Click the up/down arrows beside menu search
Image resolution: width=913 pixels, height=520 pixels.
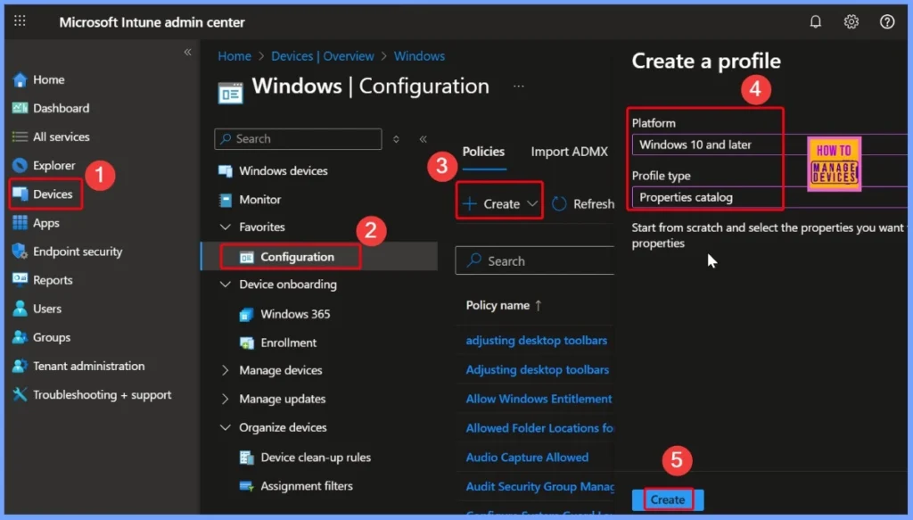tap(396, 138)
